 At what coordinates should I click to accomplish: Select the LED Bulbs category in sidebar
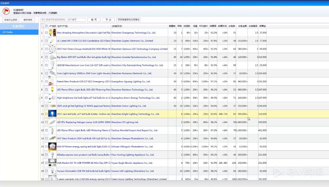tap(19, 32)
